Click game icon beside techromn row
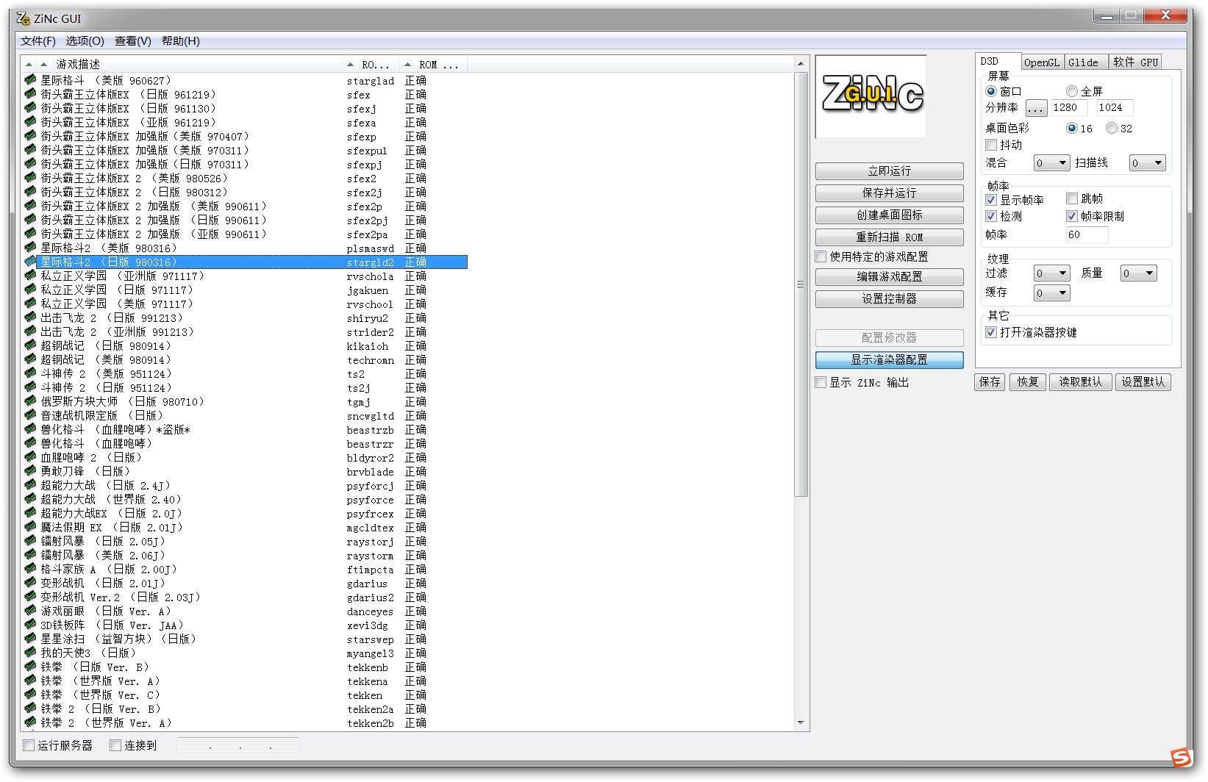The height and width of the screenshot is (782, 1208). pos(30,359)
